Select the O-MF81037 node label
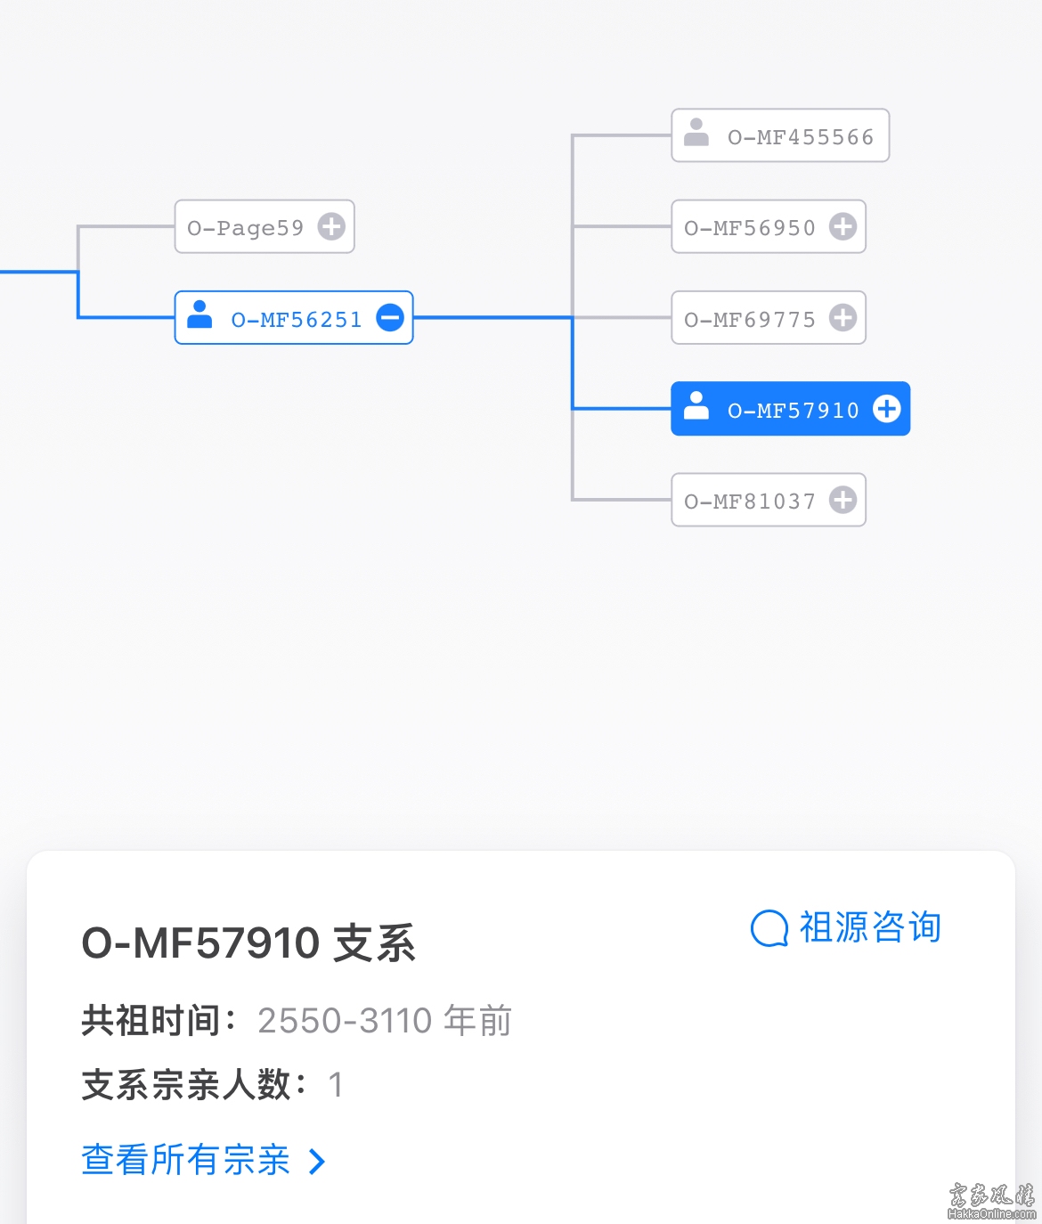Image resolution: width=1042 pixels, height=1224 pixels. coord(750,502)
